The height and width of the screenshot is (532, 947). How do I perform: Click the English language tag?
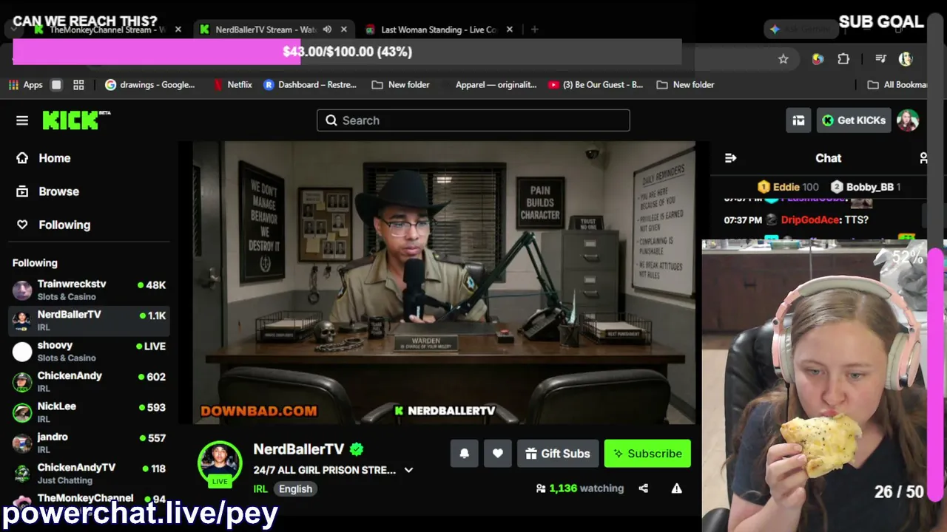[x=295, y=488]
